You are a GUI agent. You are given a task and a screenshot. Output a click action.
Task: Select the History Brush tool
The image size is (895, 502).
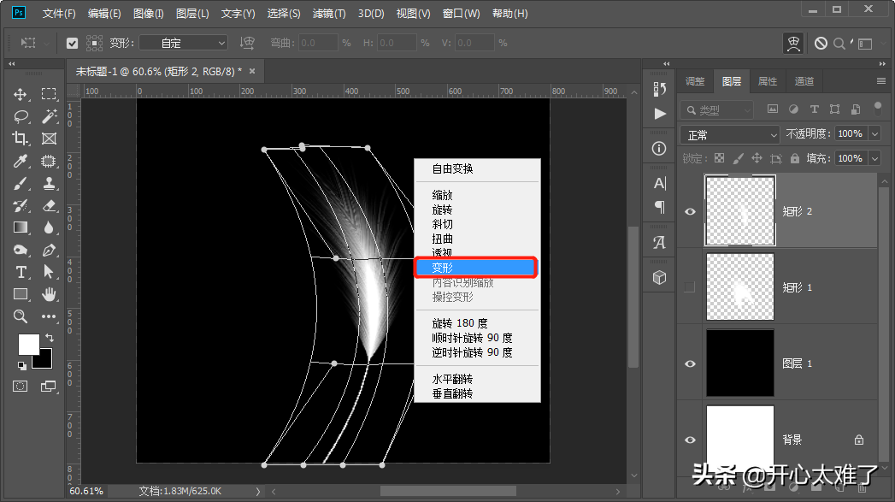click(21, 205)
